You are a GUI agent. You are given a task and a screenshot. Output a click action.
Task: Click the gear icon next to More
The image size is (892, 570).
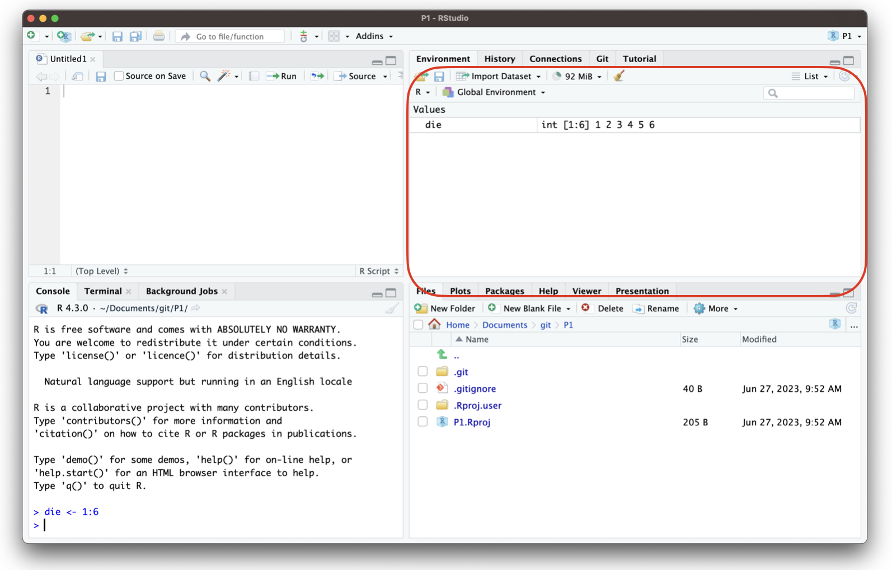pyautogui.click(x=699, y=308)
